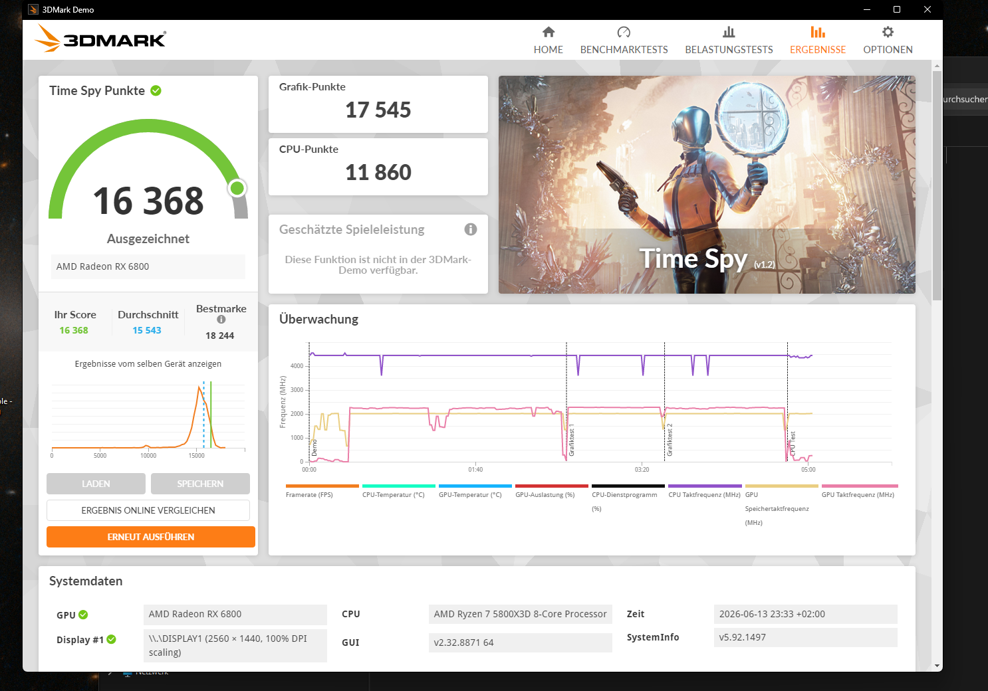This screenshot has height=691, width=988.
Task: Toggle the GPU Taktfrequenz legend entry
Action: coord(859,491)
